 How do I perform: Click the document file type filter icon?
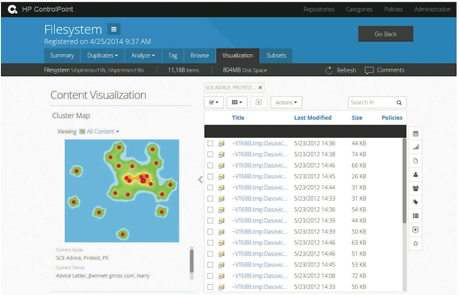(415, 161)
